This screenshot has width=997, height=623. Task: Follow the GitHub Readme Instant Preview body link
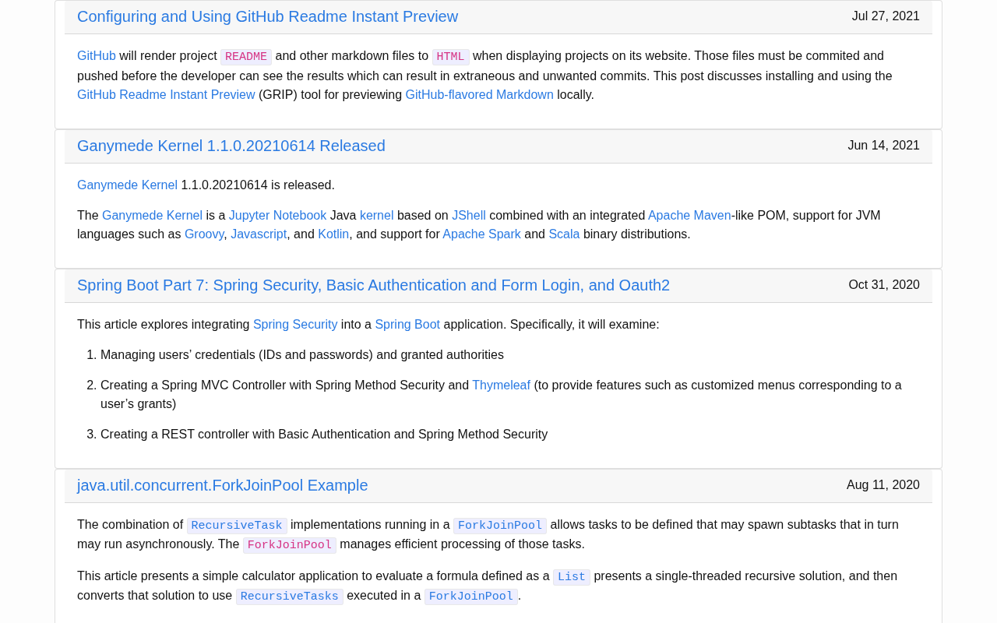(166, 95)
